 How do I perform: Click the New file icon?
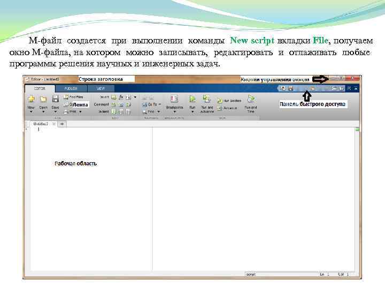[31, 100]
